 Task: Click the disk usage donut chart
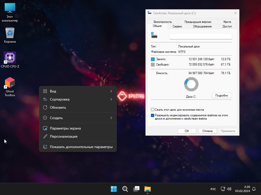click(x=191, y=84)
